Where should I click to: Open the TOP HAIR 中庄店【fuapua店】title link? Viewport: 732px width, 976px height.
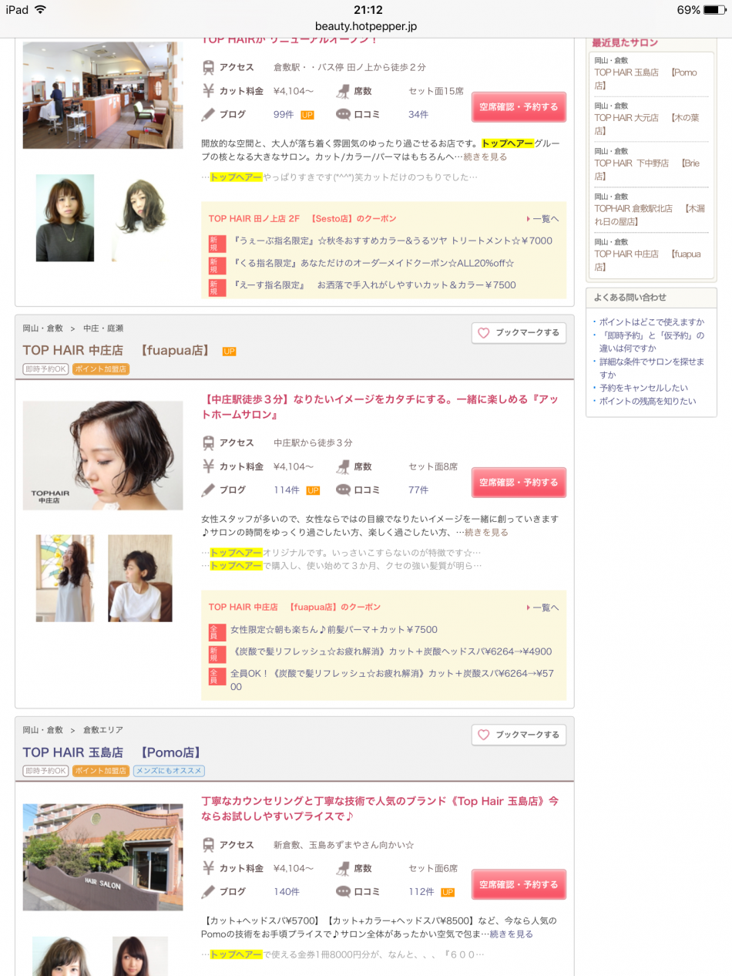(x=116, y=351)
